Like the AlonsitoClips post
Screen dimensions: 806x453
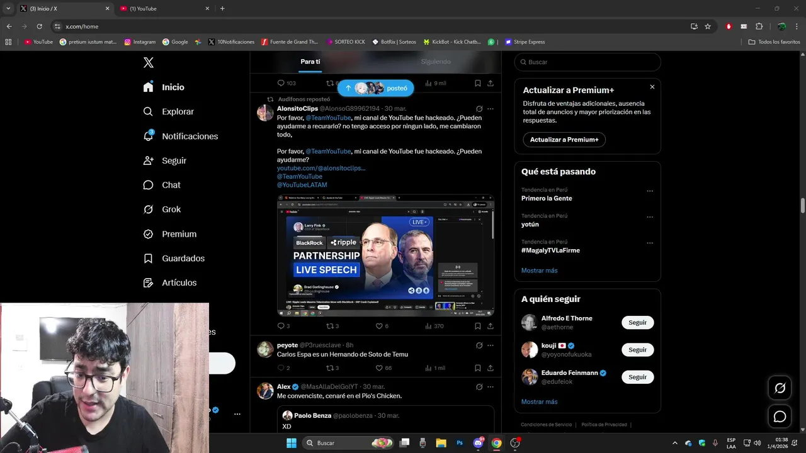point(382,326)
